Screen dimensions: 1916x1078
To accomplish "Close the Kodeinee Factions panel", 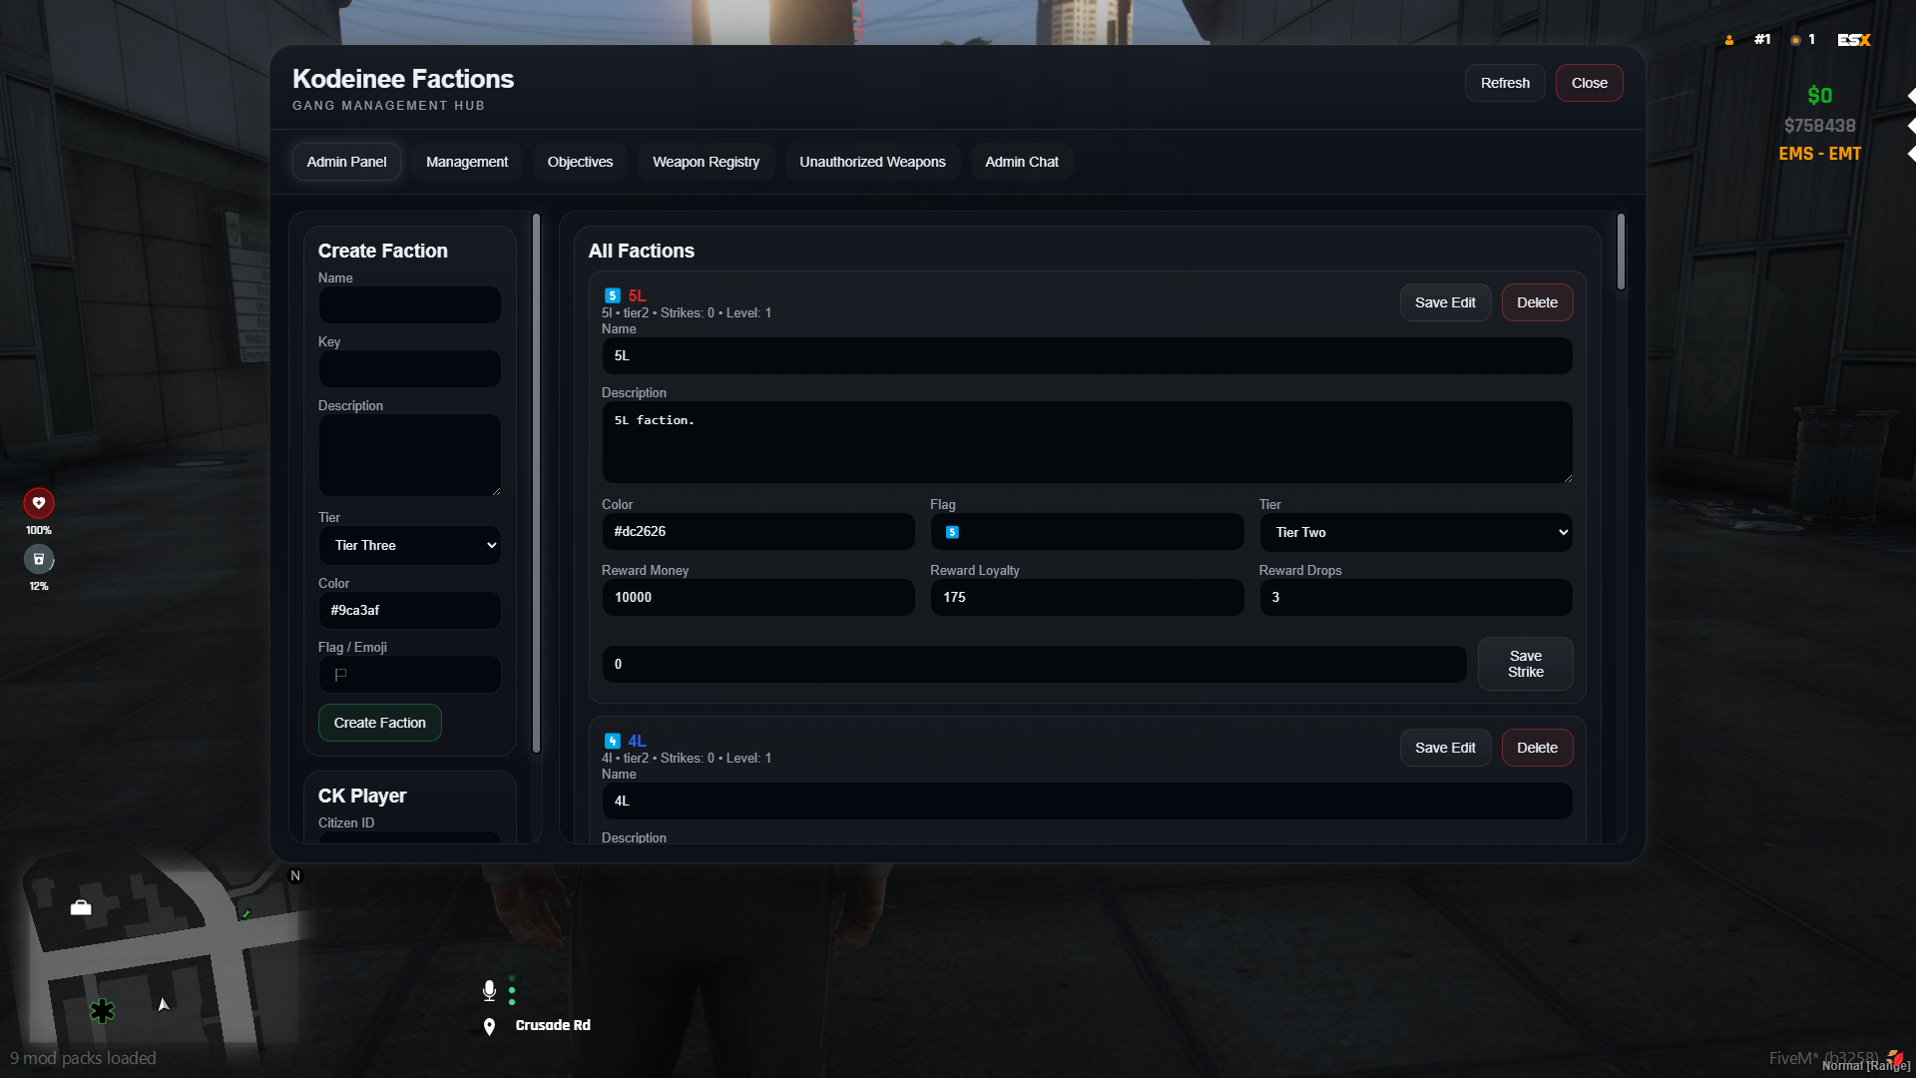I will [1590, 83].
